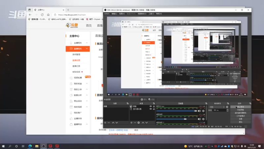Adjust the first mixer channel volume slider

tap(177, 111)
